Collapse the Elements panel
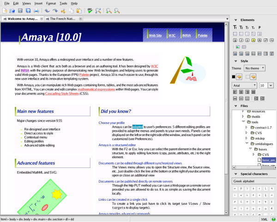The height and width of the screenshot is (222, 277). (x=235, y=20)
